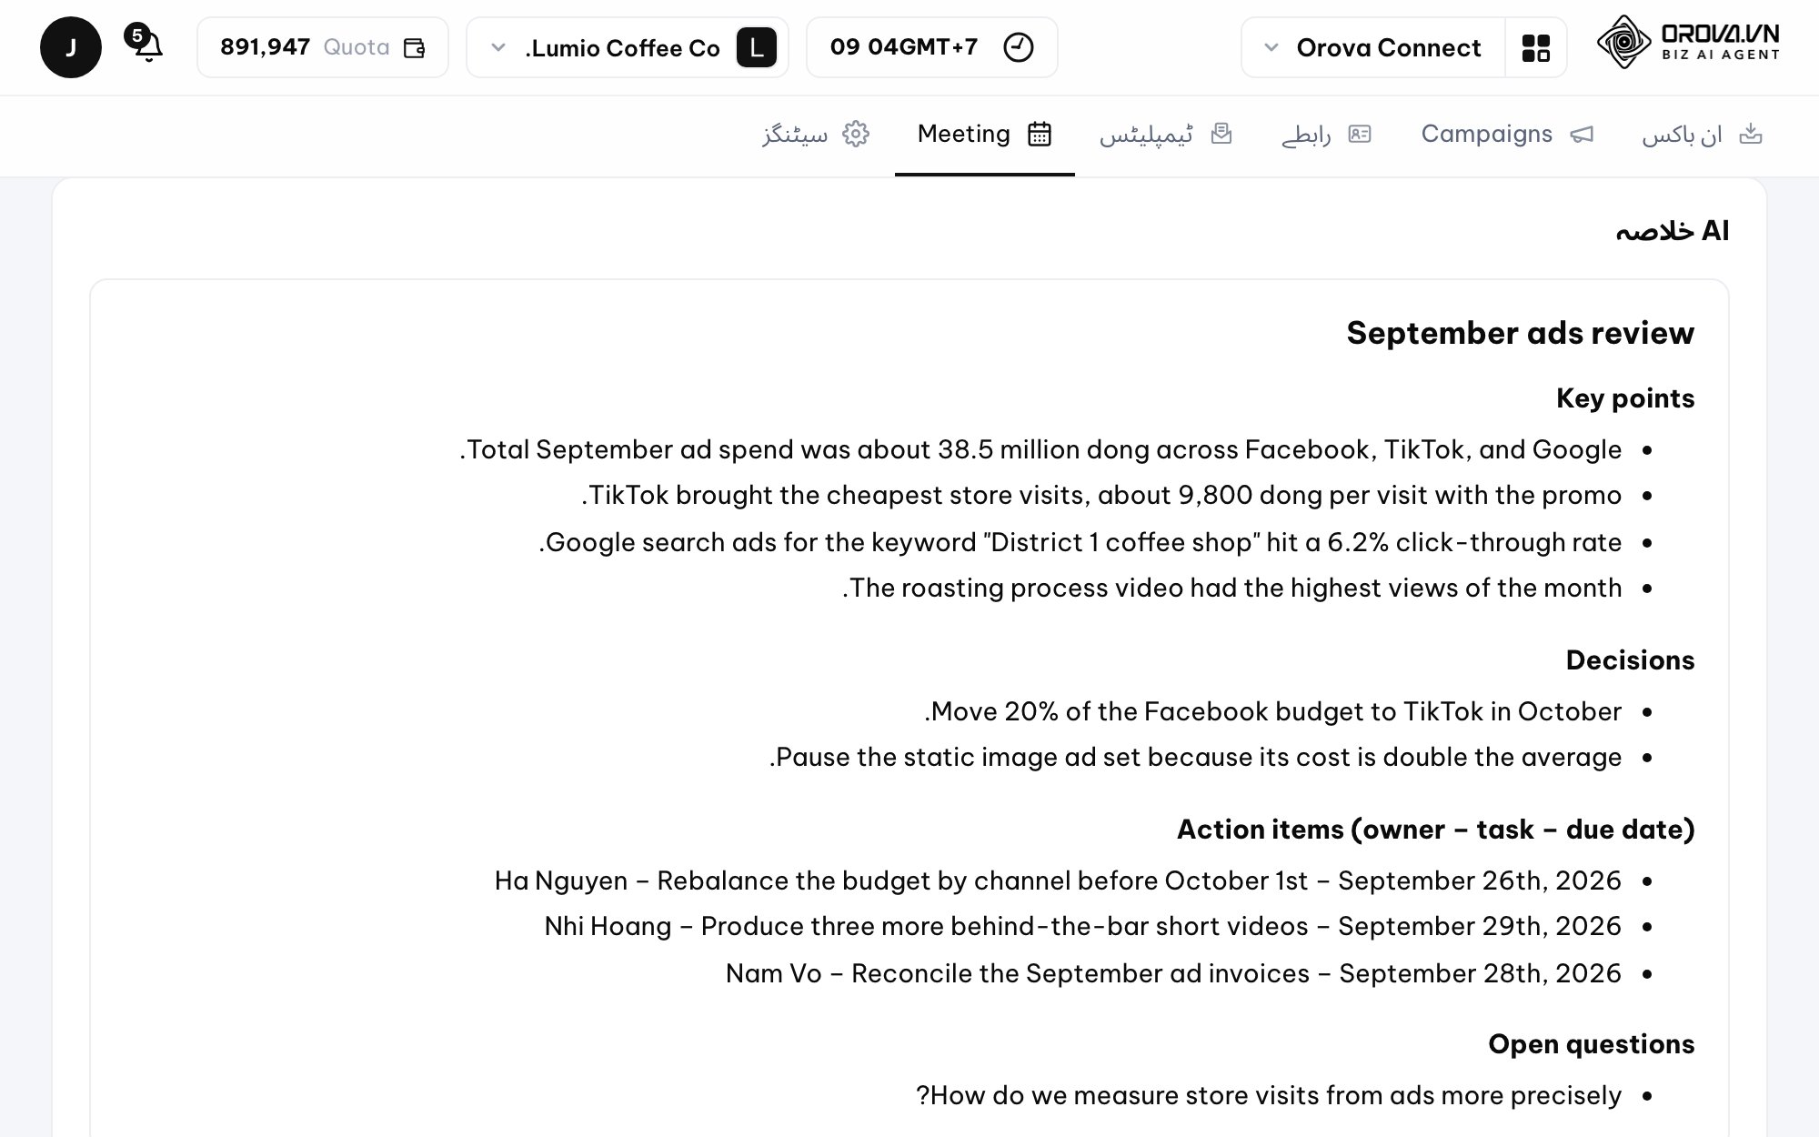This screenshot has width=1819, height=1137.
Task: Click the contact card icon for رابطے
Action: pos(1359,134)
